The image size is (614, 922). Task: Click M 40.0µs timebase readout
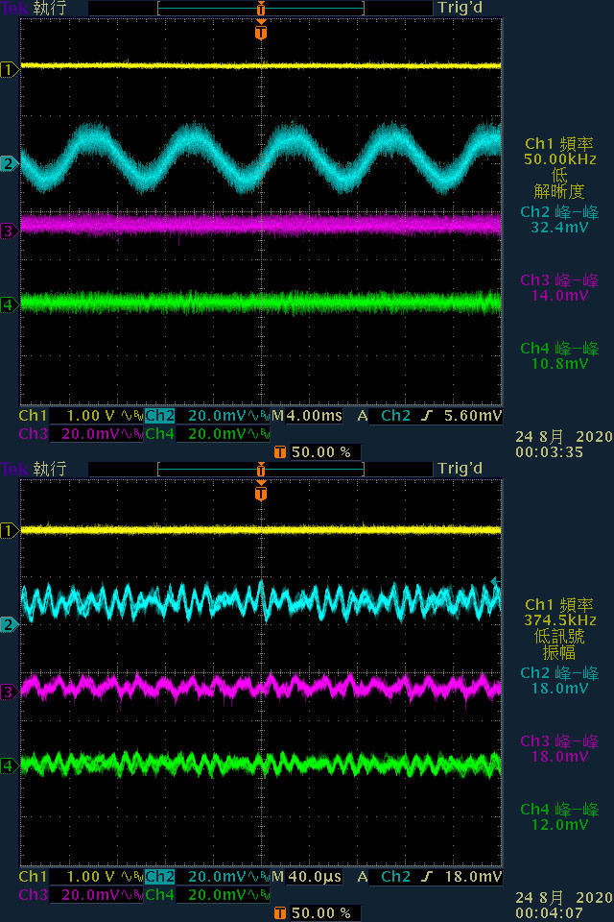tap(307, 877)
